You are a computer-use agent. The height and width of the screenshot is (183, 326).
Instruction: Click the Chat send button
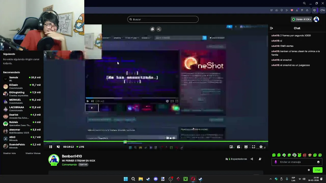click(x=318, y=170)
